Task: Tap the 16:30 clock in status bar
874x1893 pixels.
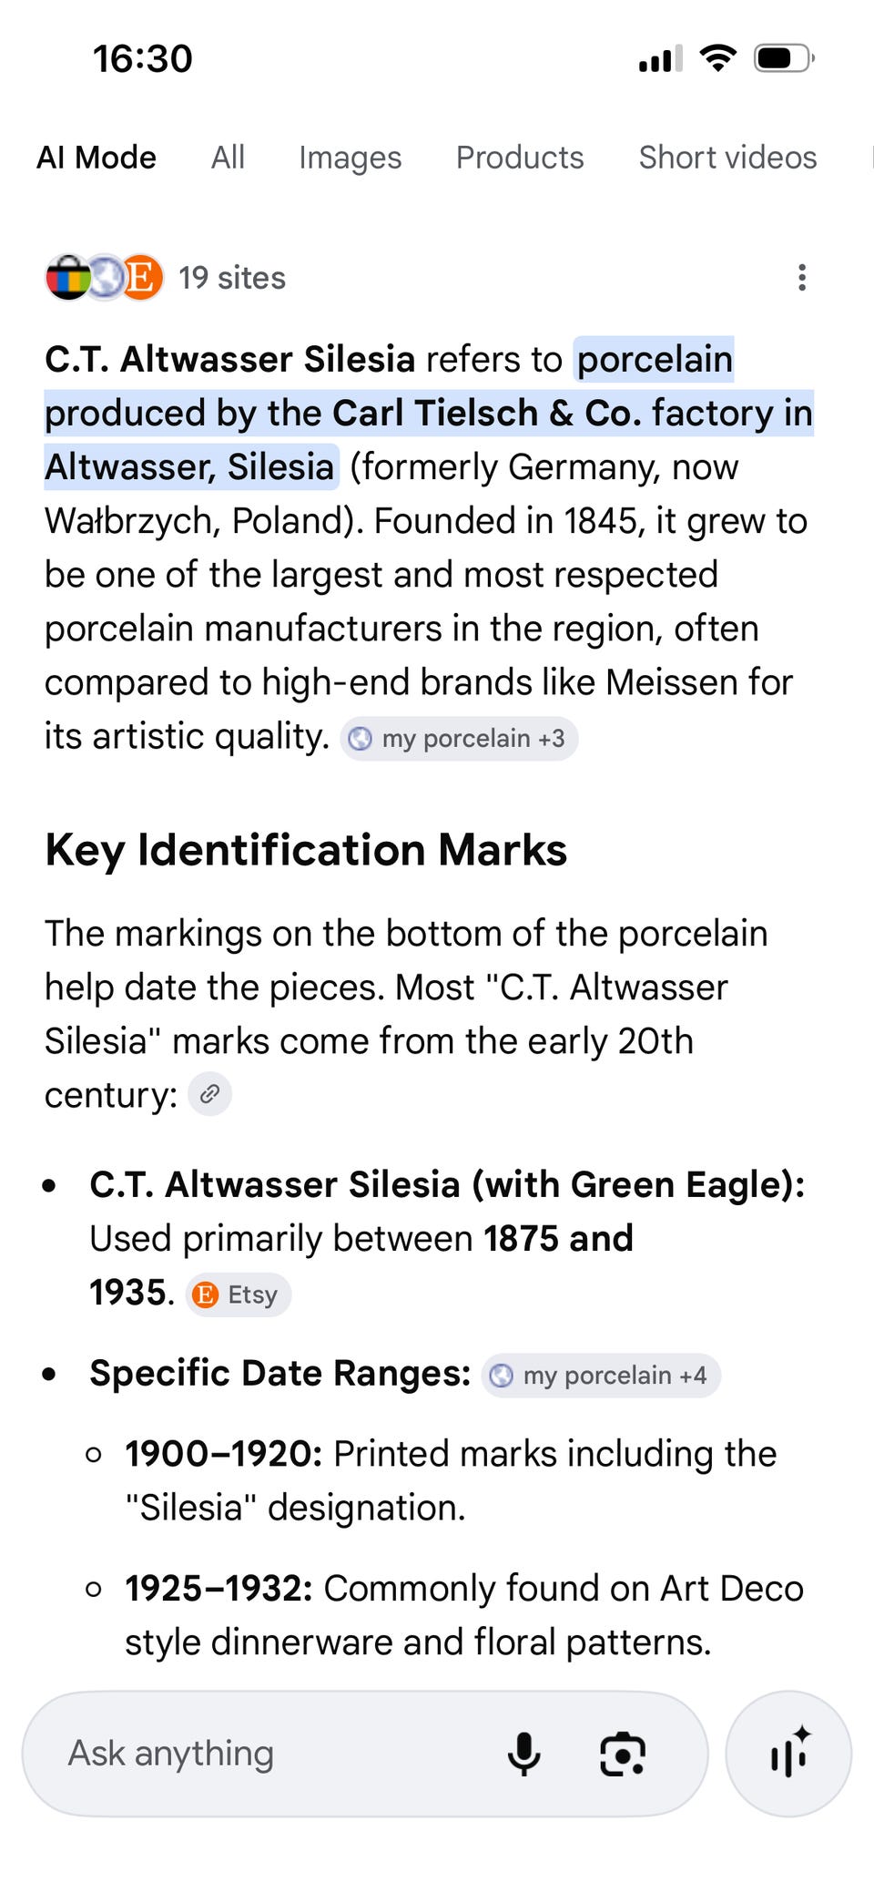Action: point(143,59)
